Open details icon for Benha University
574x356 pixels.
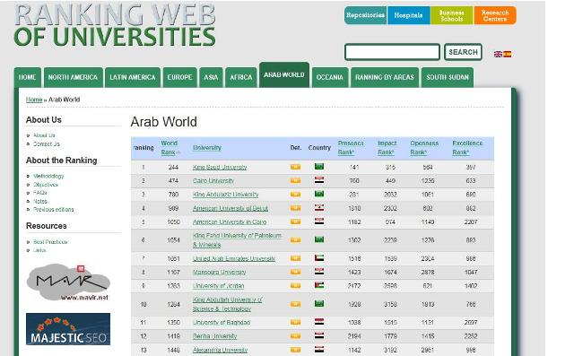pyautogui.click(x=295, y=336)
